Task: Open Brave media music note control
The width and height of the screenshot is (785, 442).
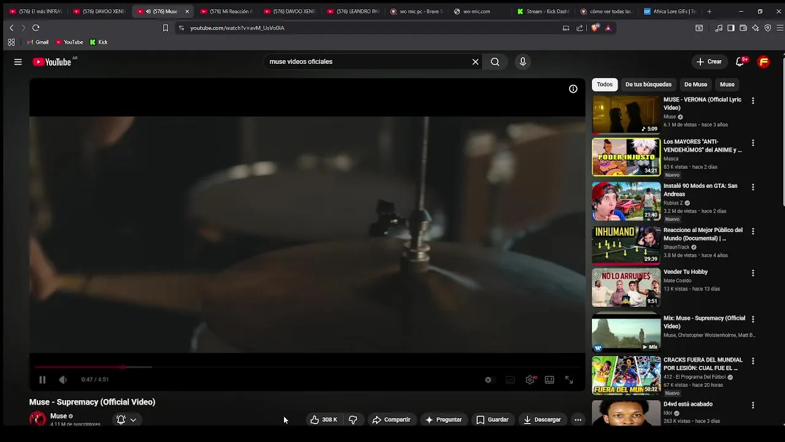Action: pyautogui.click(x=719, y=28)
